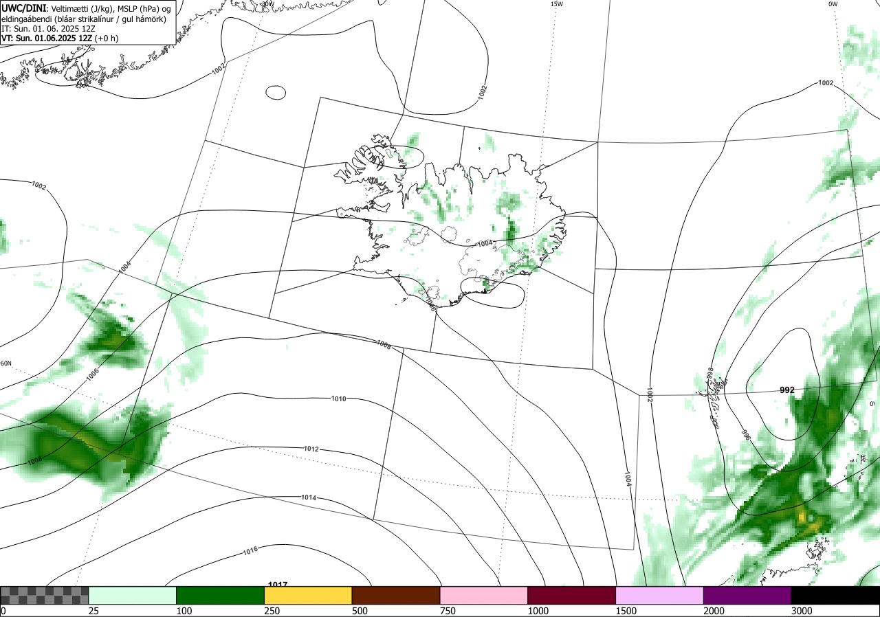Click the legend value '750'
880x617 pixels.
[x=448, y=611]
